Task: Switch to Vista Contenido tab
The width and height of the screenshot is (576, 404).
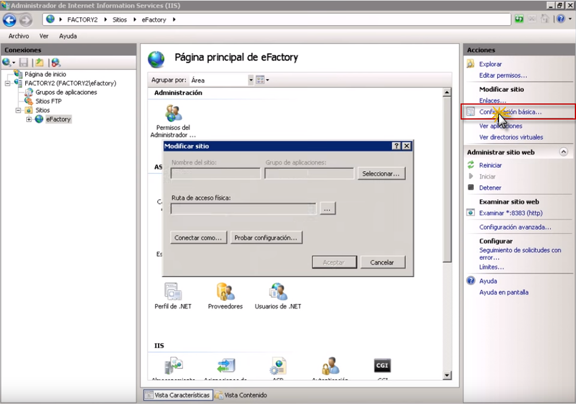Action: 241,395
